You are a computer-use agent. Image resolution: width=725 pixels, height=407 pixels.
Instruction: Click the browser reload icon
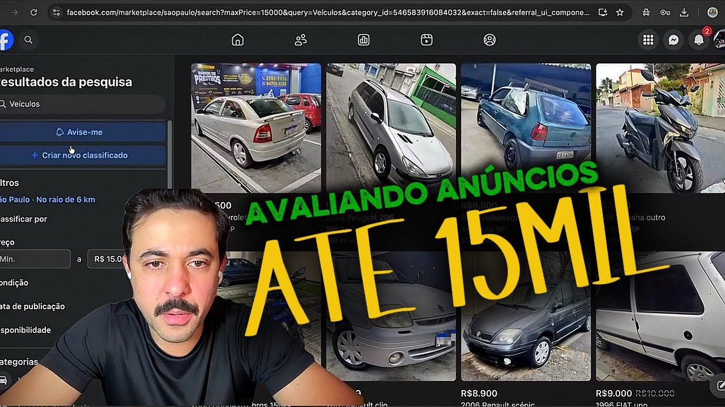[x=33, y=12]
